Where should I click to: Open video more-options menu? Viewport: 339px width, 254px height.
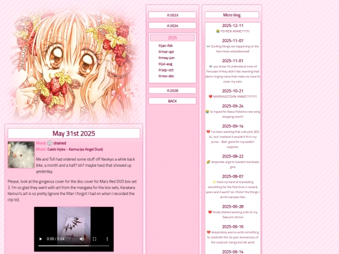[x=107, y=239]
